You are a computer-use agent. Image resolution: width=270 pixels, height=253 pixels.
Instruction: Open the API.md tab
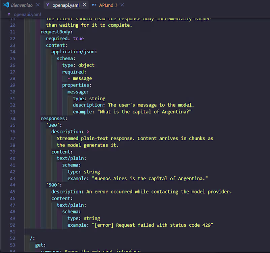106,5
